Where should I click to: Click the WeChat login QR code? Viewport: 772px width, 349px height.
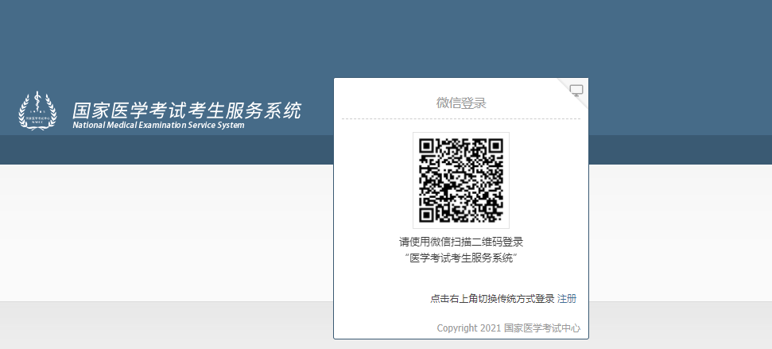tap(461, 180)
